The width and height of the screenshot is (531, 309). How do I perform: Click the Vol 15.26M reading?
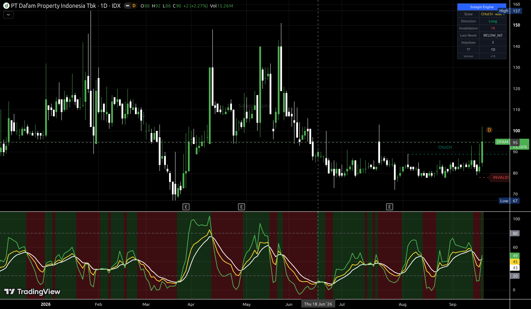(222, 6)
